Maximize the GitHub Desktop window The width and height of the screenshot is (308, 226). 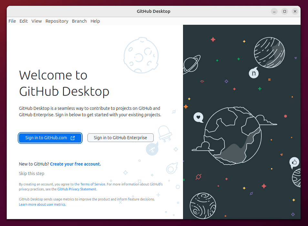(285, 11)
